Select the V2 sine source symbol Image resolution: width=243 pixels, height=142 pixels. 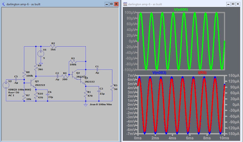[6, 85]
